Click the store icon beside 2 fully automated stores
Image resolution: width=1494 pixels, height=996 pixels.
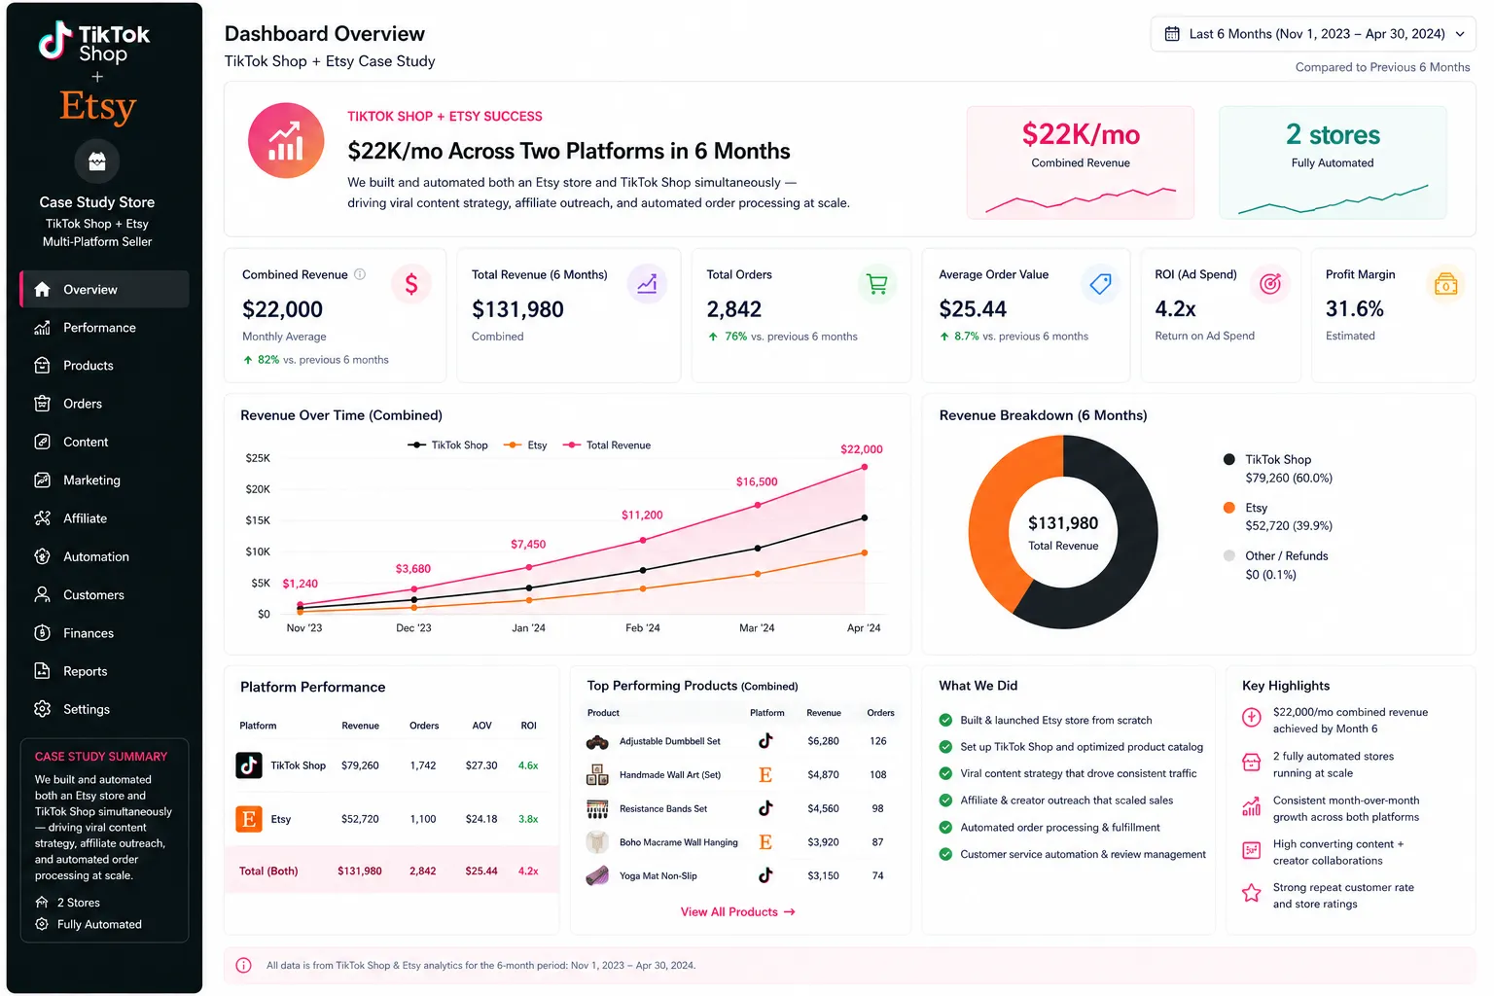coord(1252,763)
